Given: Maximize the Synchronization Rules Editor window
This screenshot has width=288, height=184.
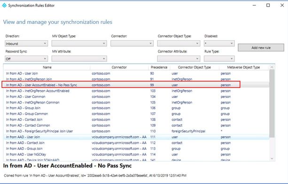Looking at the screenshot, I should tap(268, 5).
